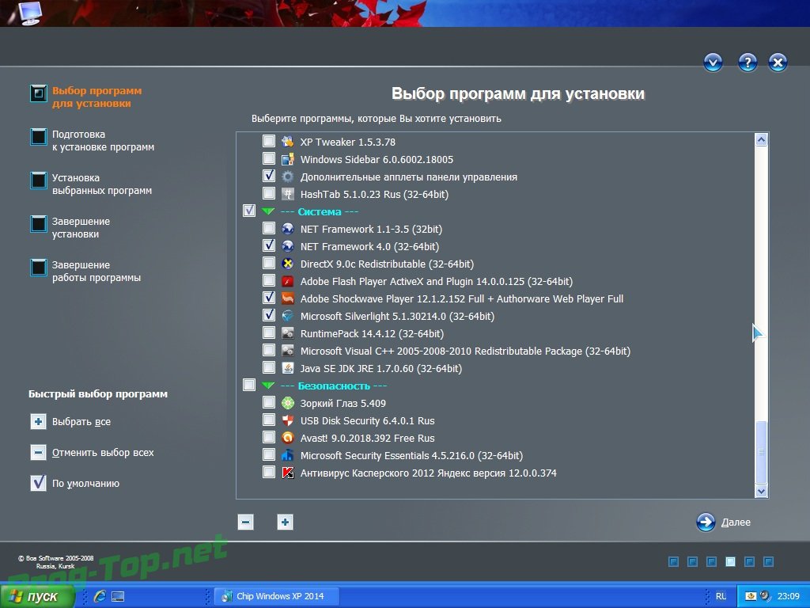Image resolution: width=810 pixels, height=608 pixels.
Task: Click the Microsoft Silverlight icon
Action: (x=288, y=316)
